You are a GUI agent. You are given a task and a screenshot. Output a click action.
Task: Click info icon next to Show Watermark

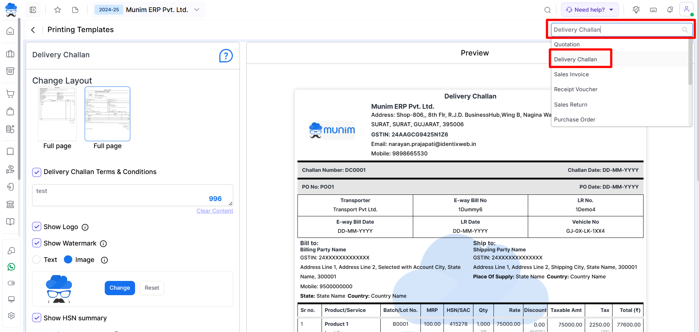103,244
